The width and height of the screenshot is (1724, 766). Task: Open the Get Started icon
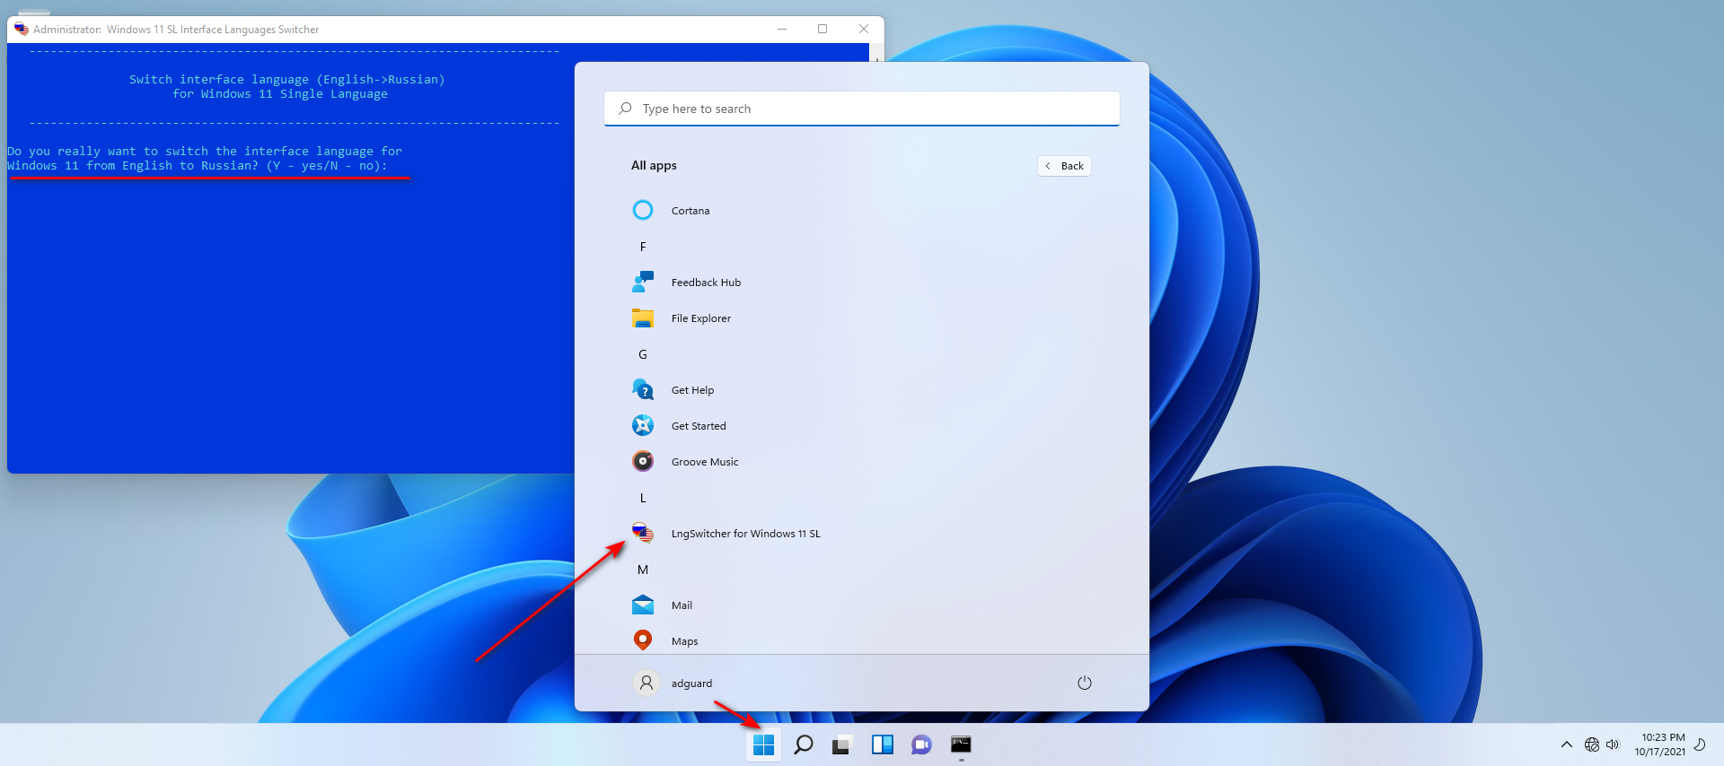click(x=643, y=425)
